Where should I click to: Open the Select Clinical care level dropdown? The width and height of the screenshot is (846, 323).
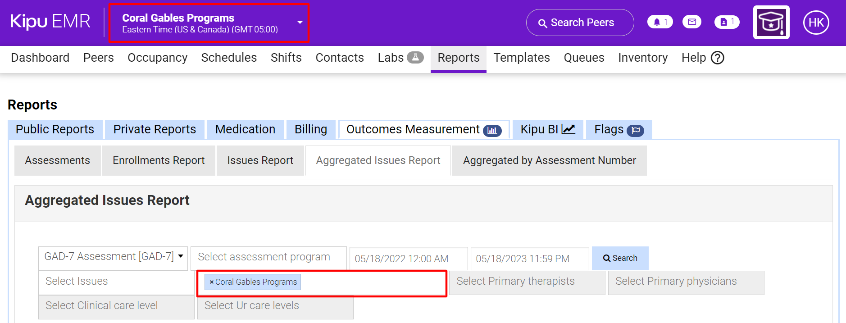coord(116,306)
